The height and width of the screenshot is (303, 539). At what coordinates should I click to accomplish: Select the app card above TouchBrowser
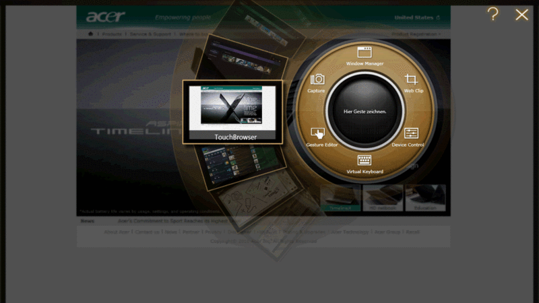tap(245, 58)
